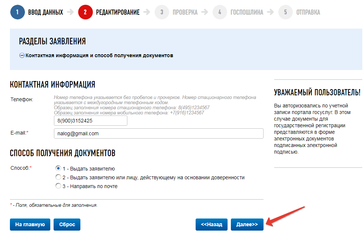
Task: Collapse section via minus icon near Контактная информация
Action: click(22, 55)
